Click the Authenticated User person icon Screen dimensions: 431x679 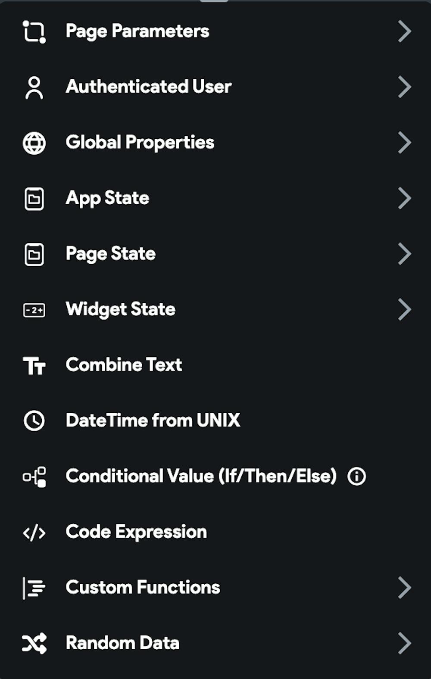pos(34,87)
